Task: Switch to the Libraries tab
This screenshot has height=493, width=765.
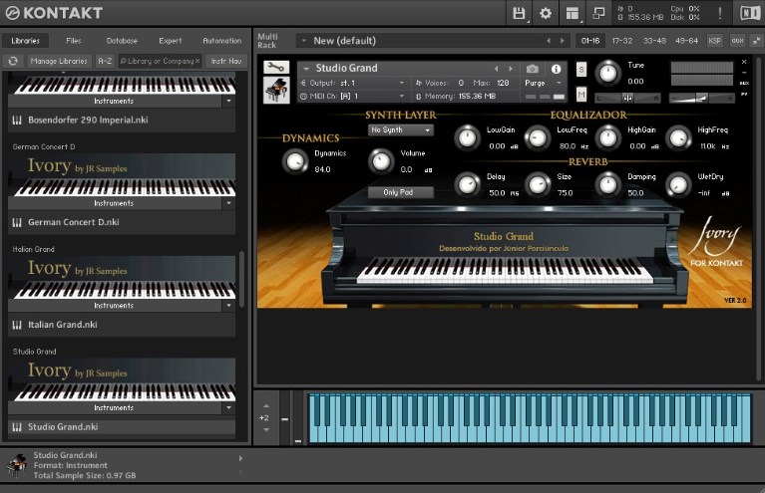Action: 25,41
